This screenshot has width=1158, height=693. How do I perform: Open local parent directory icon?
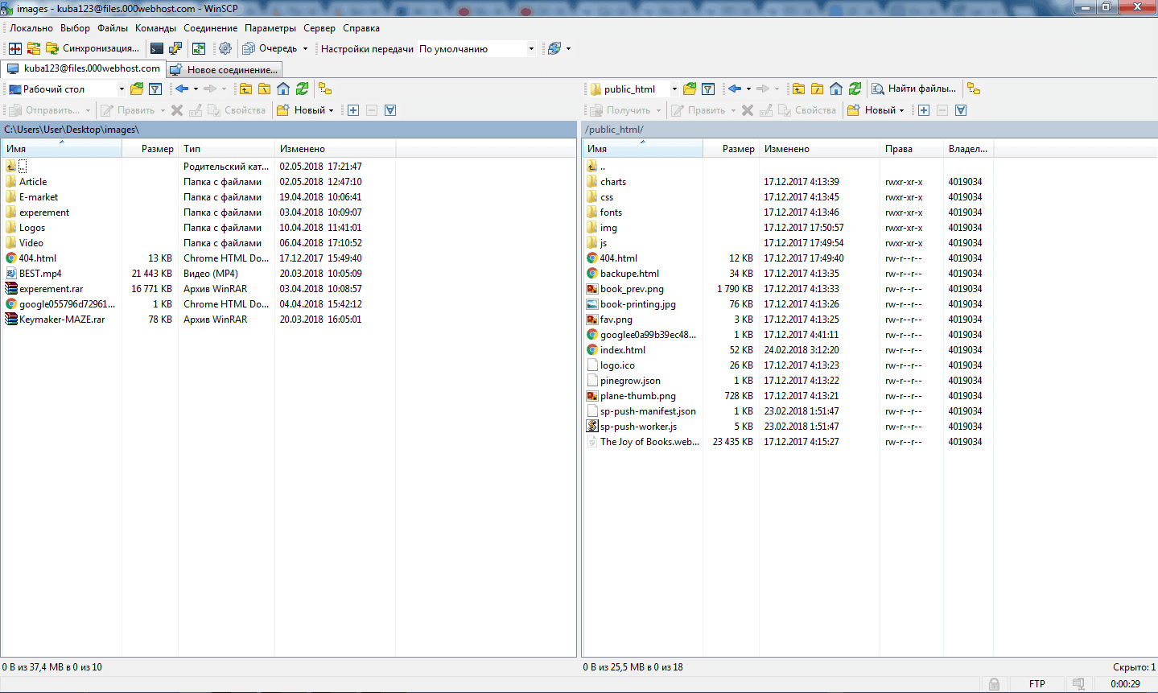coord(245,89)
